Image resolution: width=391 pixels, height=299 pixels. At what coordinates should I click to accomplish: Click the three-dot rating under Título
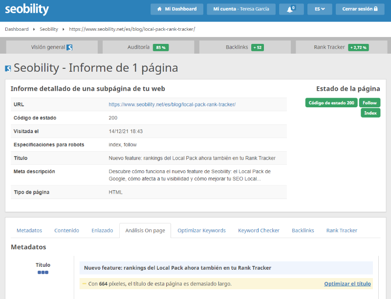click(43, 272)
